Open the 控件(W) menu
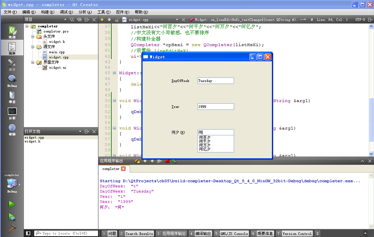The height and width of the screenshot is (237, 374). pos(123,12)
